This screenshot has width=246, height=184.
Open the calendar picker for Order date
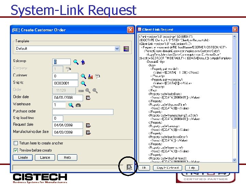(88, 98)
